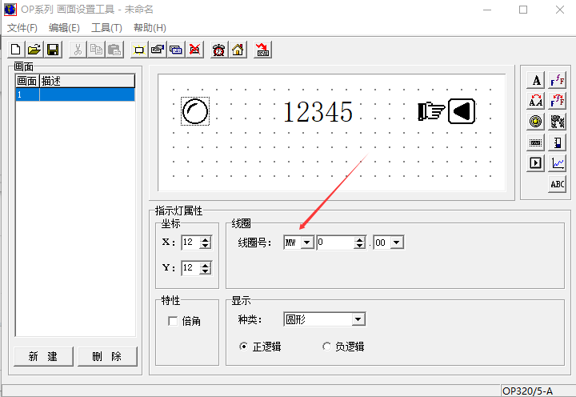Select the bold A text tool
The image size is (576, 397).
point(536,80)
